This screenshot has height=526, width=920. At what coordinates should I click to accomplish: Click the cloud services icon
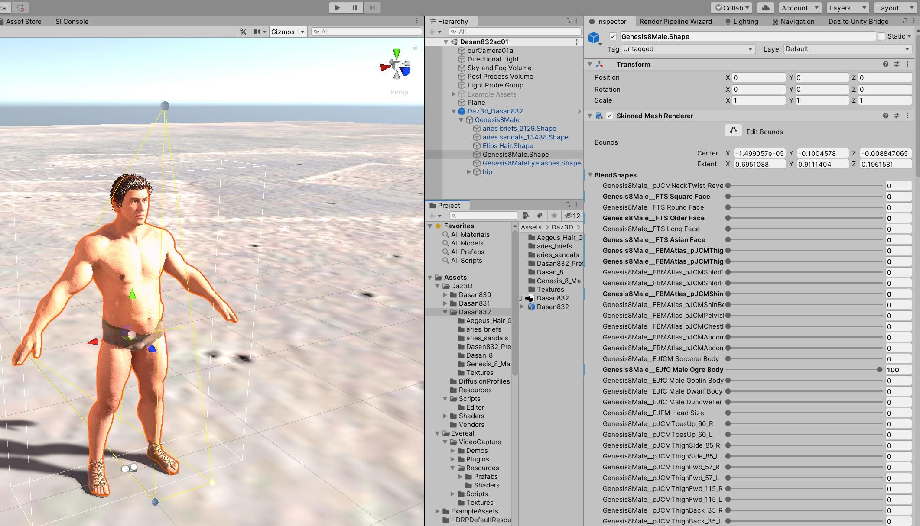pos(766,8)
